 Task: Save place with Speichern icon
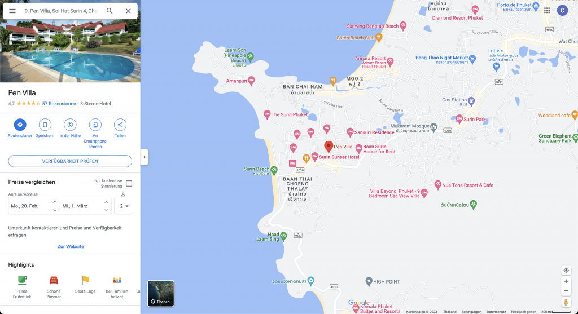45,125
